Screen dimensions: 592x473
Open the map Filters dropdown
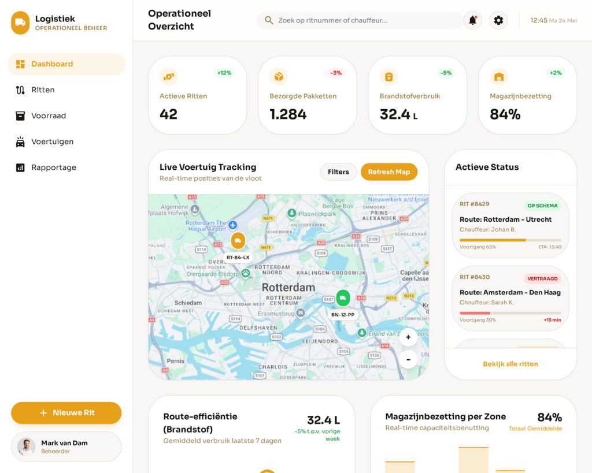[338, 172]
